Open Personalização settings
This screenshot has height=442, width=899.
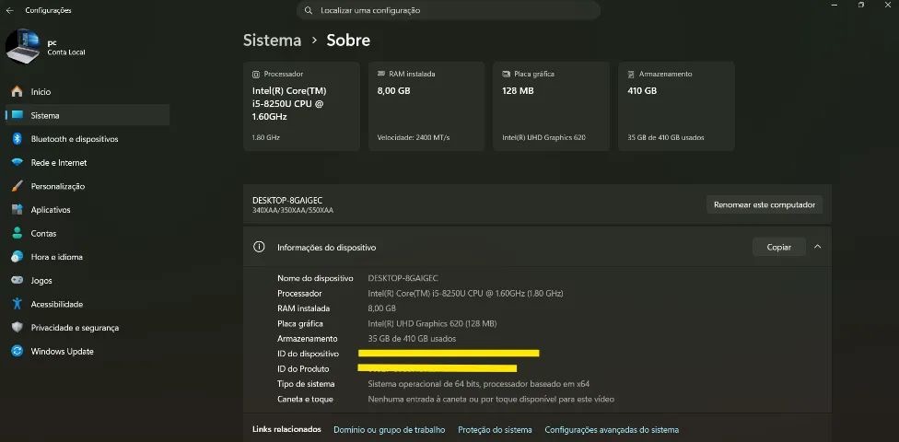tap(88, 186)
